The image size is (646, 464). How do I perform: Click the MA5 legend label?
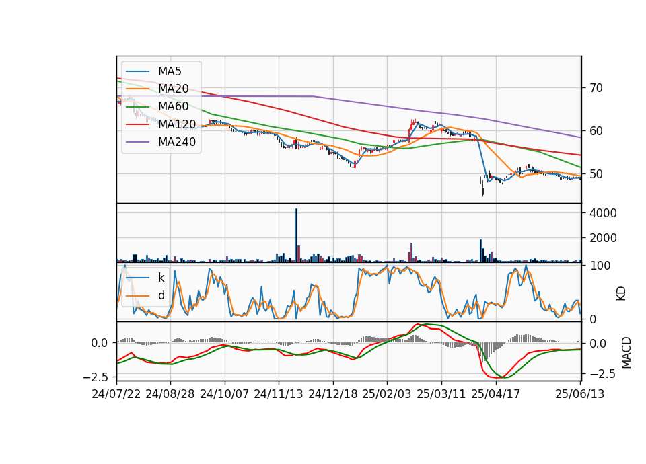(x=170, y=71)
